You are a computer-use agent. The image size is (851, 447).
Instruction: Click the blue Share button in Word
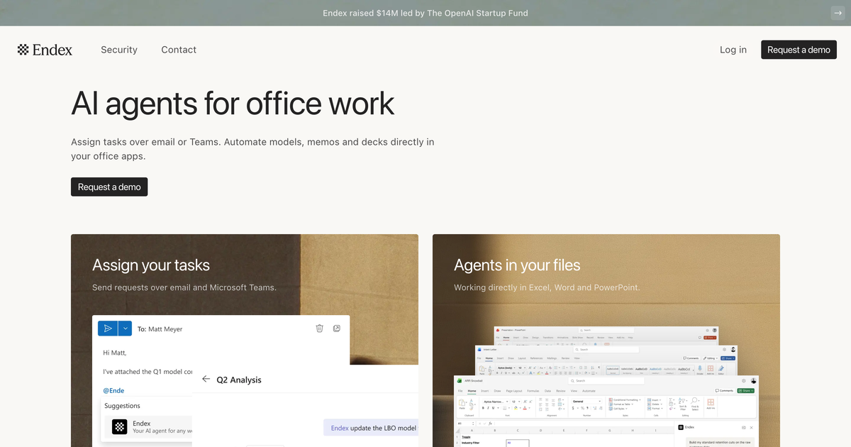coord(728,358)
